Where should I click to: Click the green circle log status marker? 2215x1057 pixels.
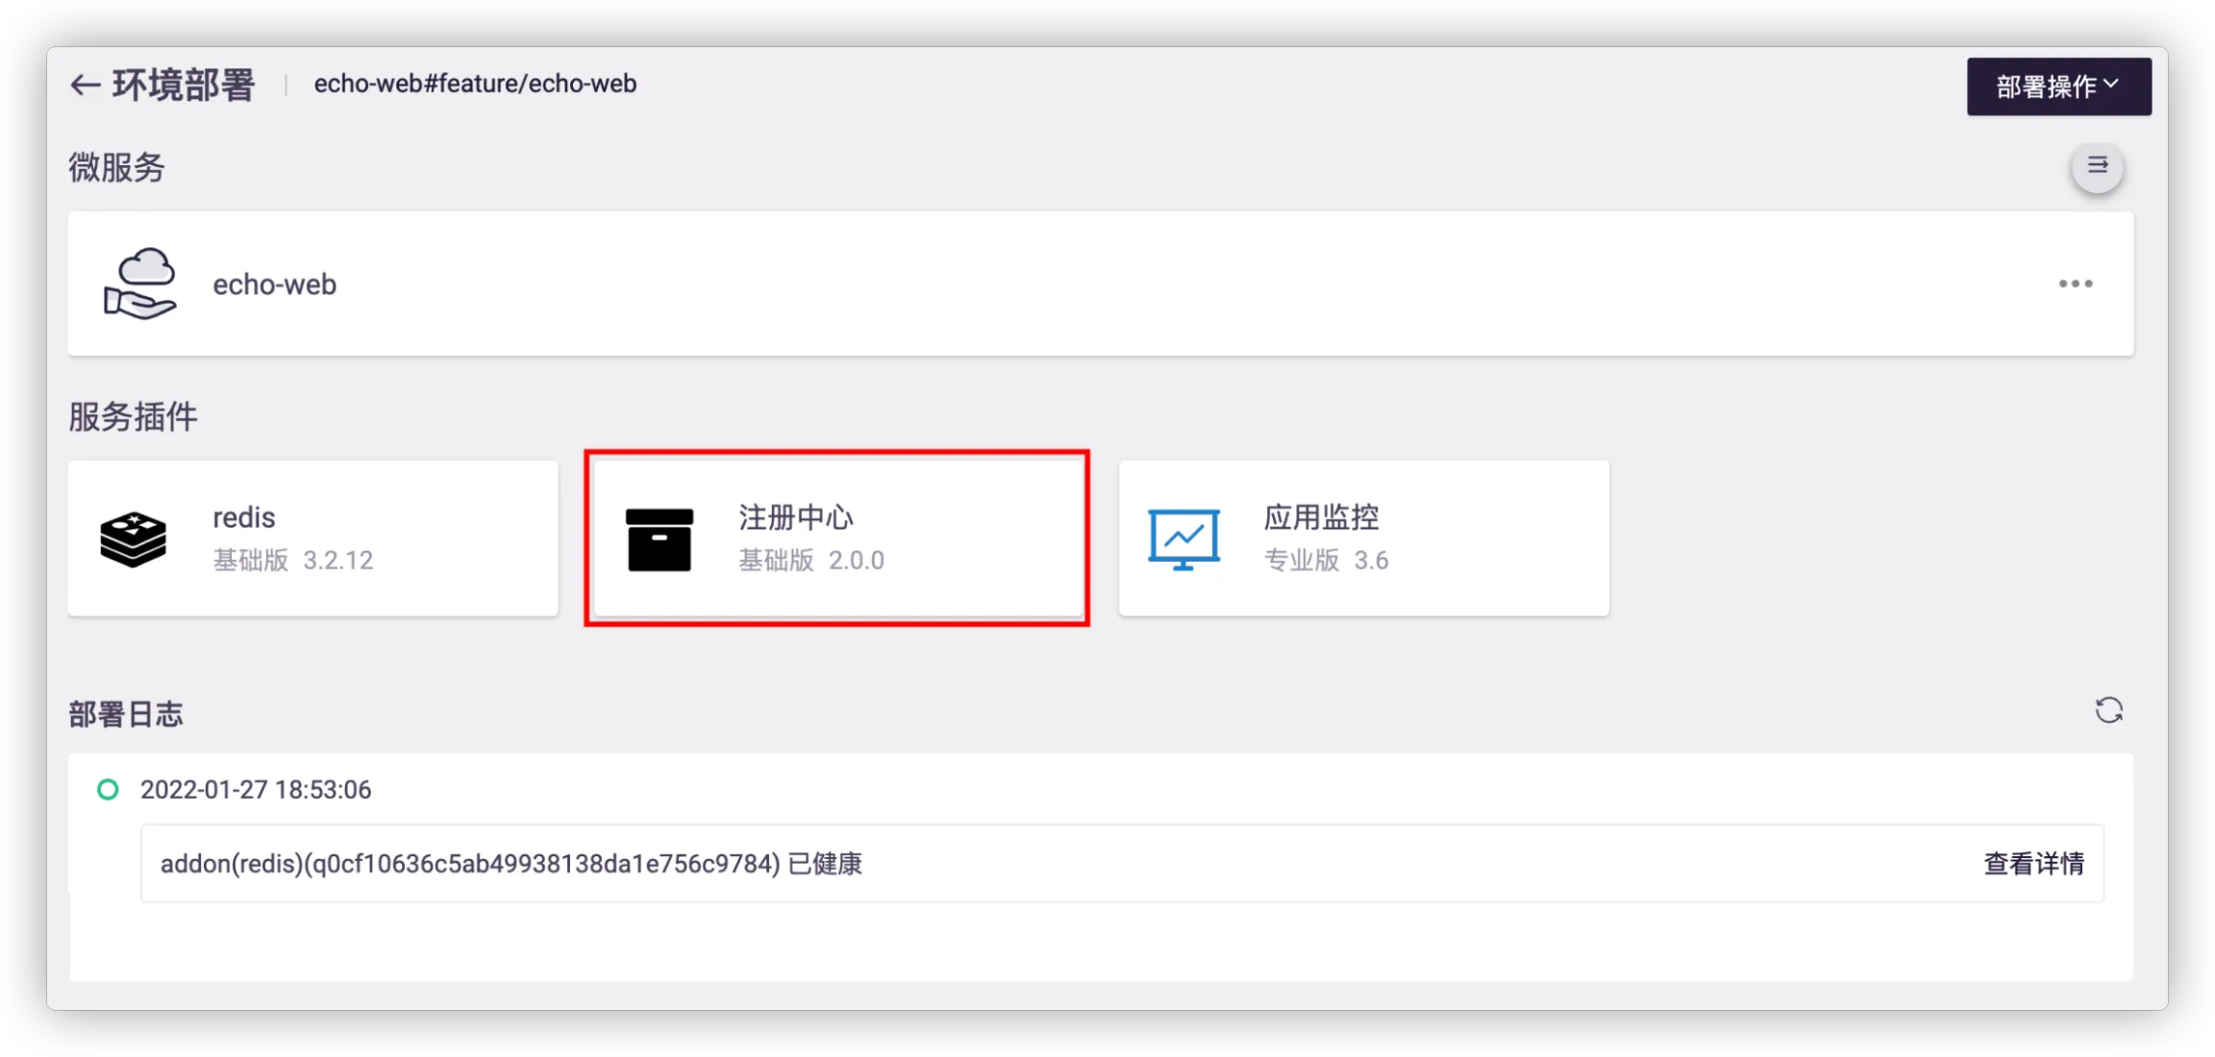pos(109,790)
